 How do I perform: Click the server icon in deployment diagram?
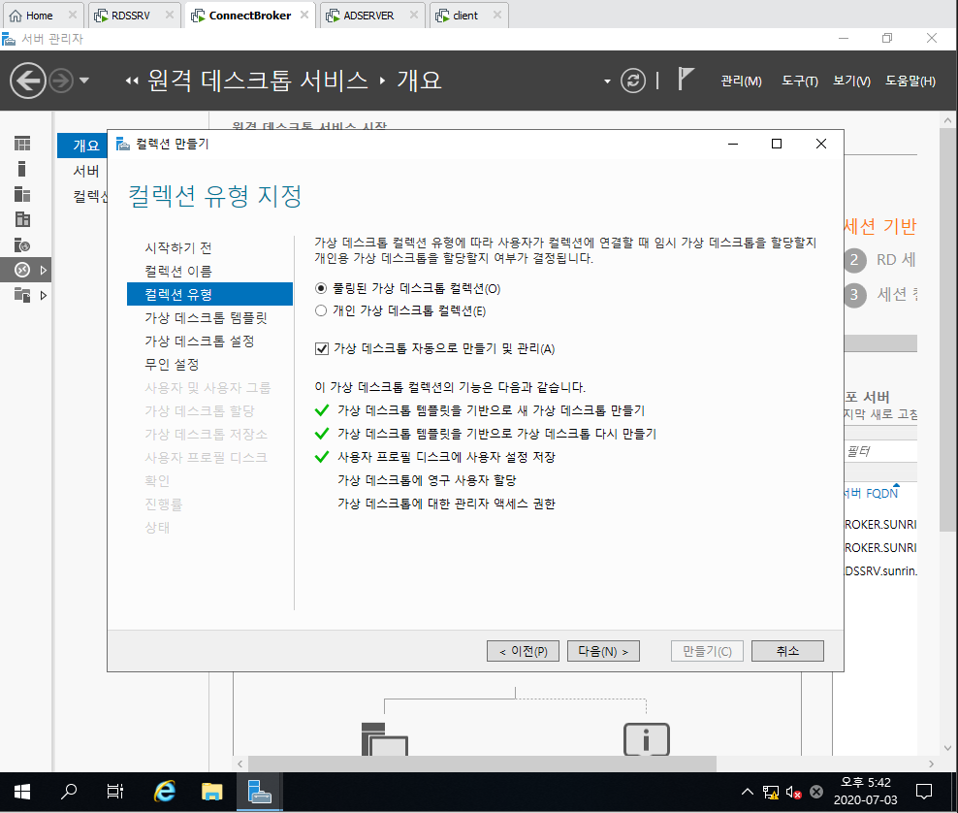(384, 739)
